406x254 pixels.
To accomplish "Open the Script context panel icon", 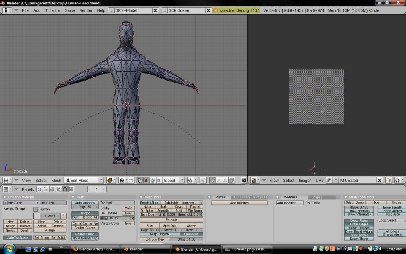I will point(46,189).
